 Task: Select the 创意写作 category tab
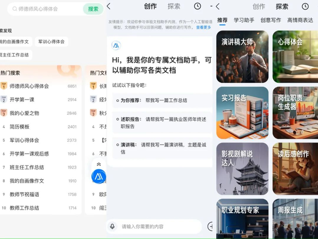click(x=271, y=20)
